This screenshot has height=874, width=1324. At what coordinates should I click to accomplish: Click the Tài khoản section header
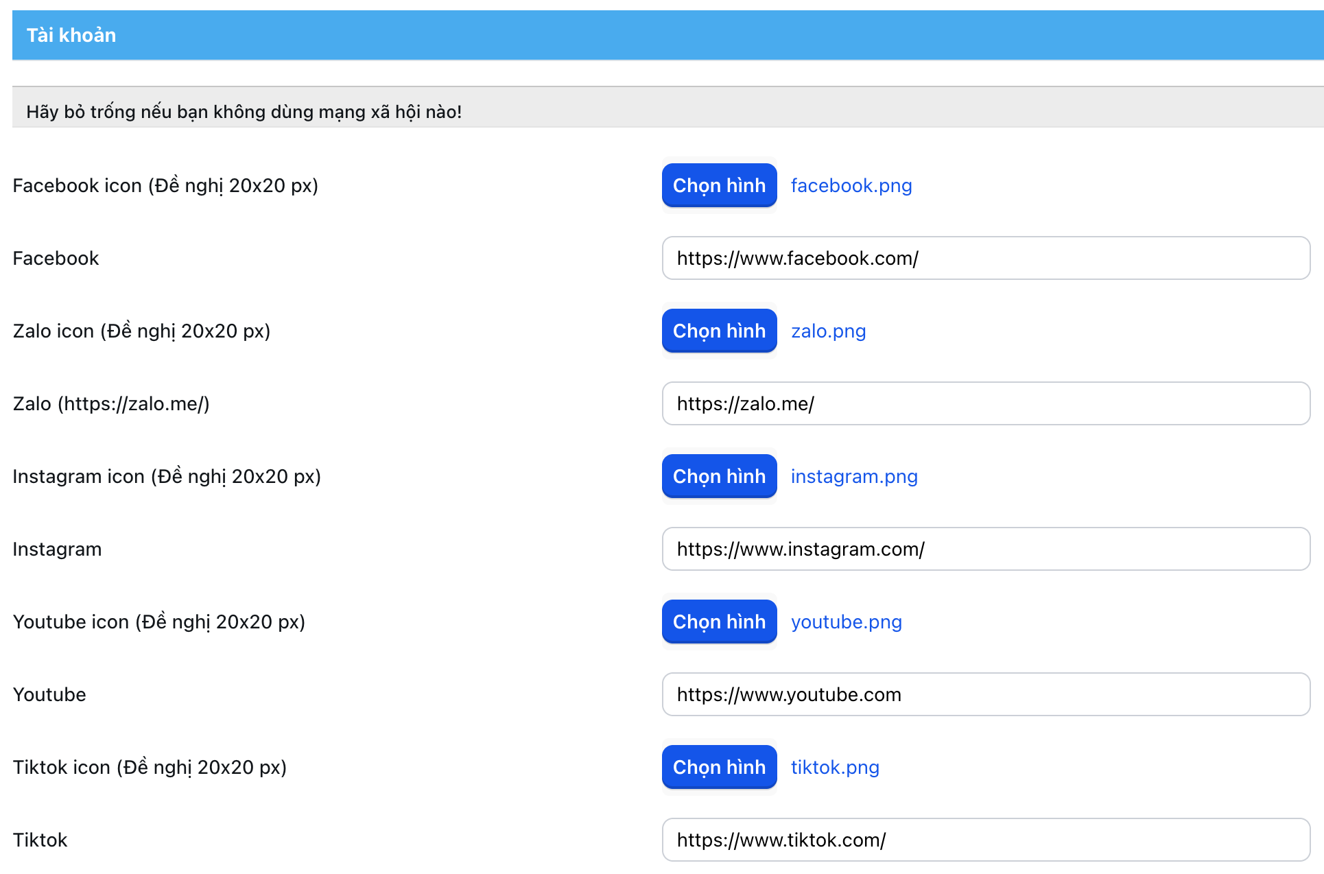tap(71, 35)
